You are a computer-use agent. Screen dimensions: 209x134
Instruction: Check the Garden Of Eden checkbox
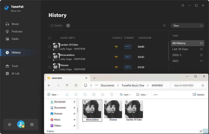point(50,47)
